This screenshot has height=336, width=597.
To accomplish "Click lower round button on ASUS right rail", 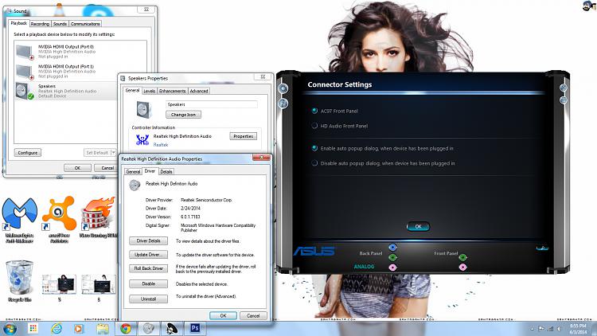I will (x=564, y=100).
